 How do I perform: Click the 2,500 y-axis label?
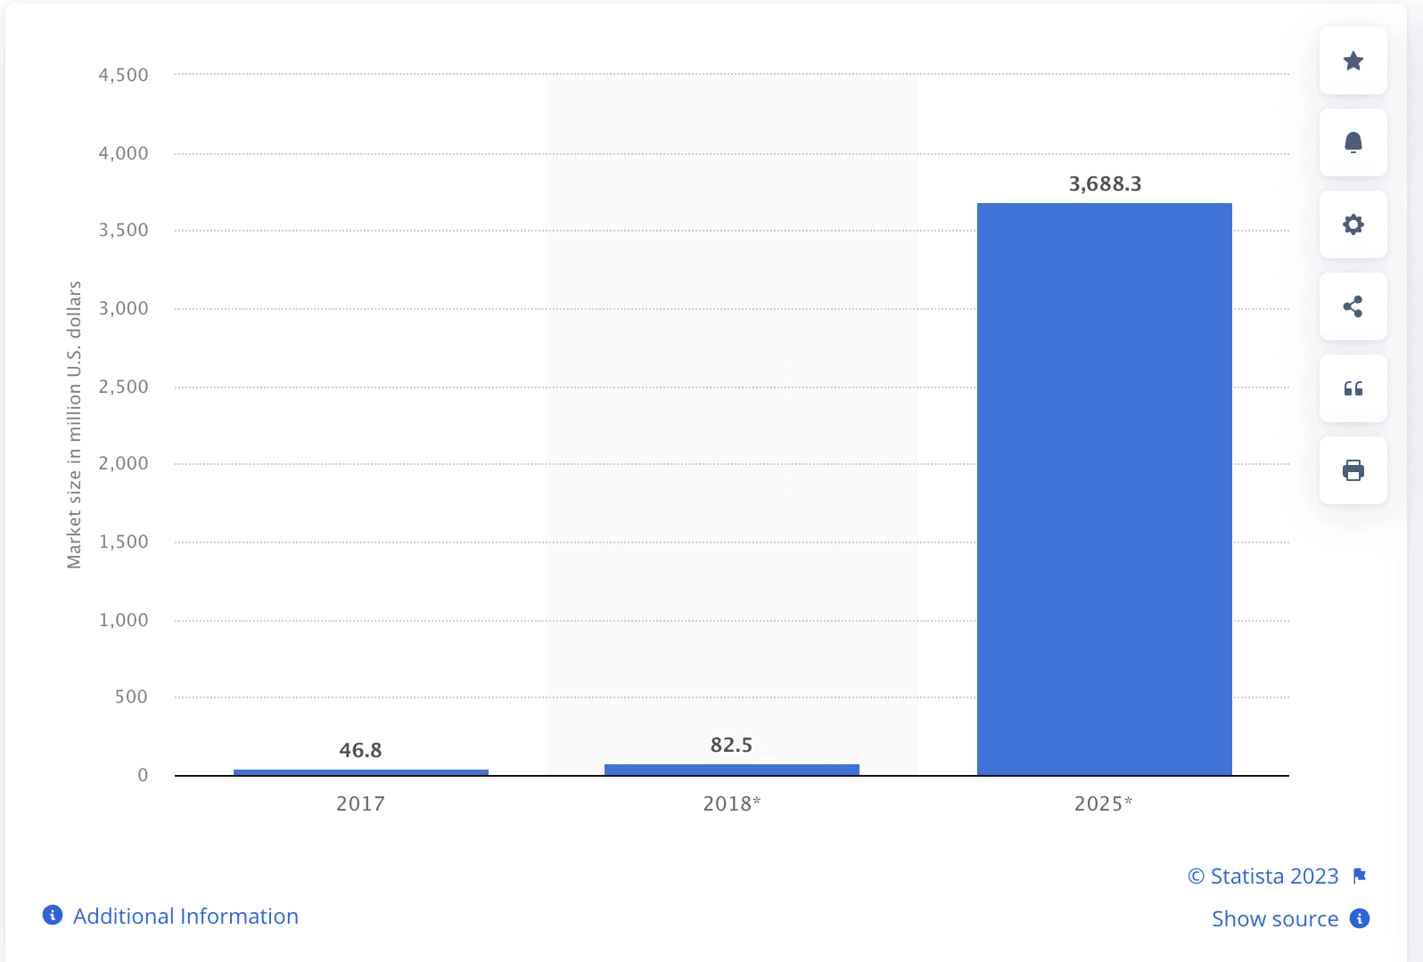tap(124, 387)
